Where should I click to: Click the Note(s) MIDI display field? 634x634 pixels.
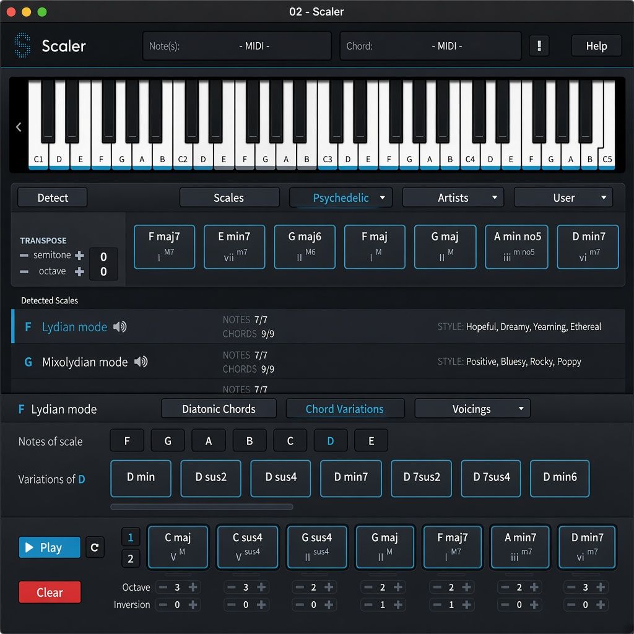(x=237, y=46)
